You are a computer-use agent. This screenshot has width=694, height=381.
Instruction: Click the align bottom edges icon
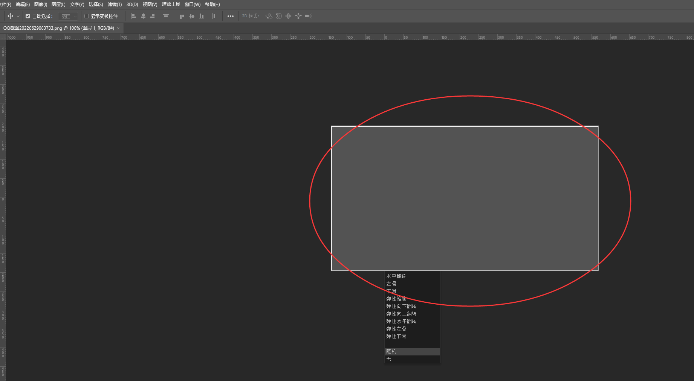(202, 16)
